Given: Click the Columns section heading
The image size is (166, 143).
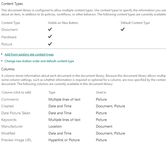Looking at the screenshot, I should click(8, 69).
